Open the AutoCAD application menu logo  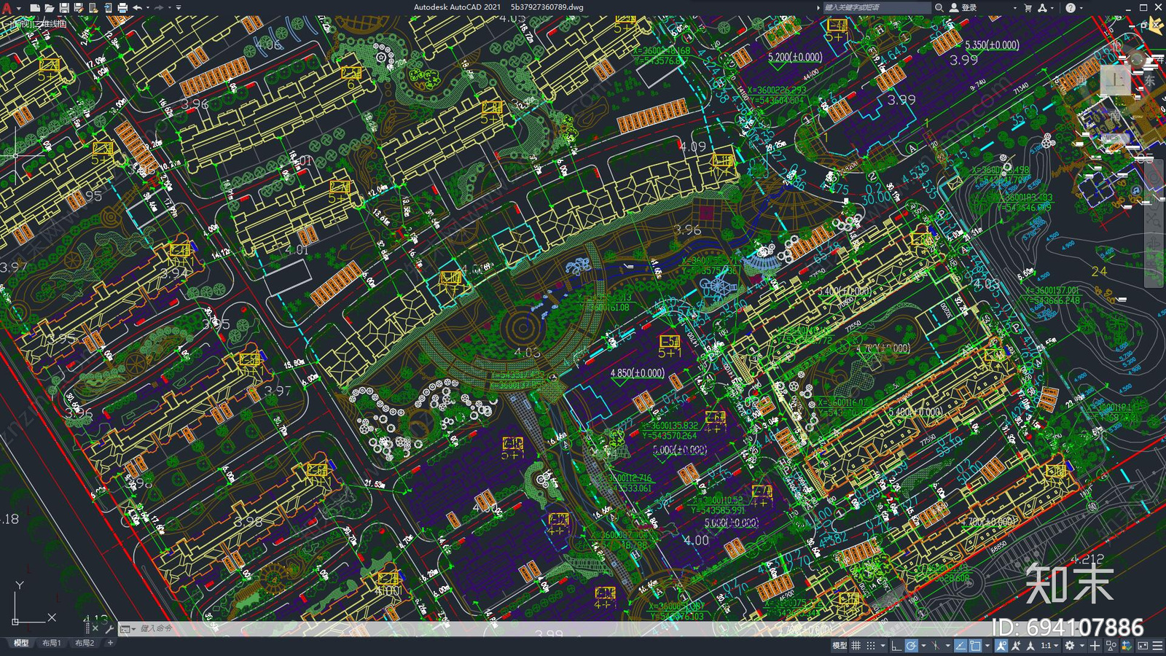pos(7,7)
